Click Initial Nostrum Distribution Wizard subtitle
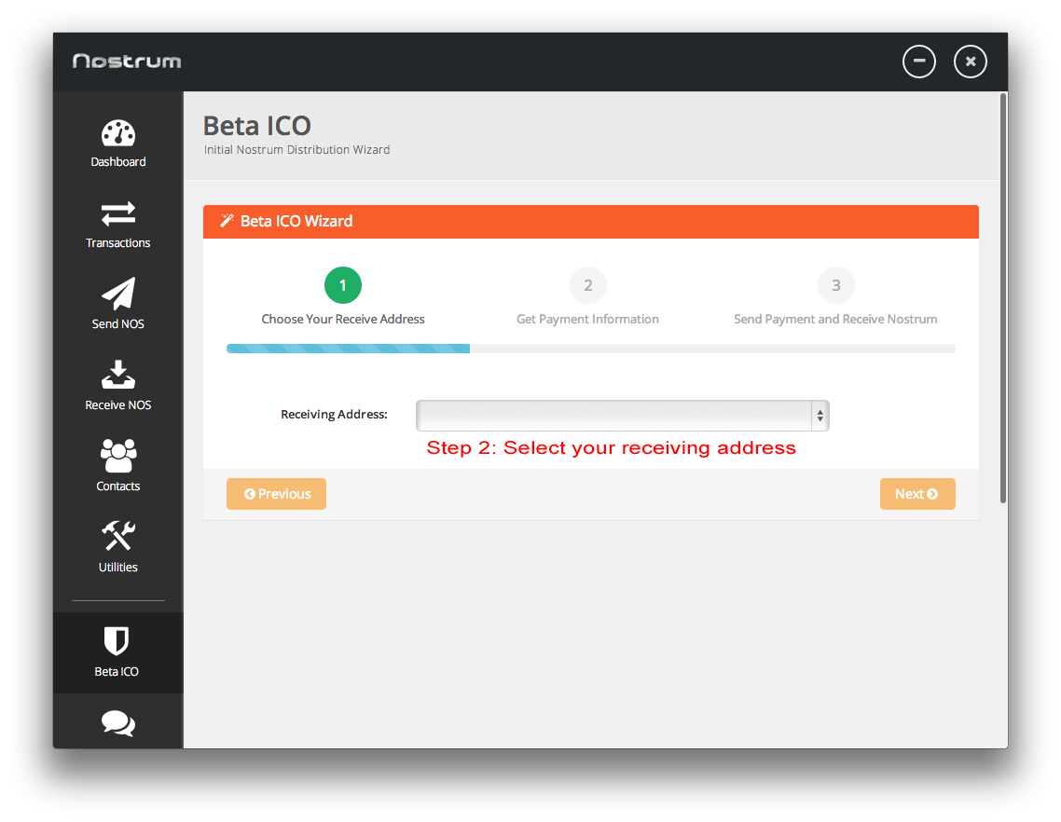The image size is (1061, 822). coord(297,149)
